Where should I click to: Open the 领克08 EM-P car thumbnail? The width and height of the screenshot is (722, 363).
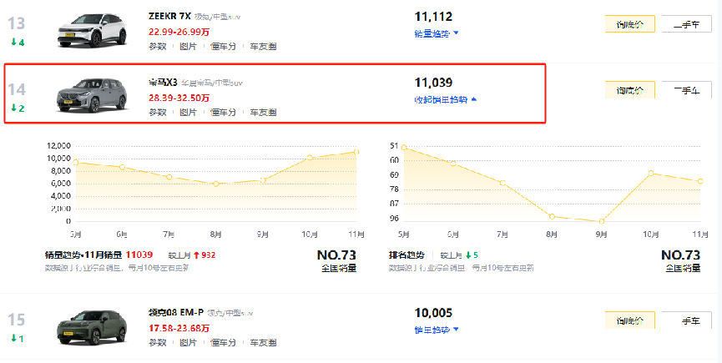tap(92, 328)
